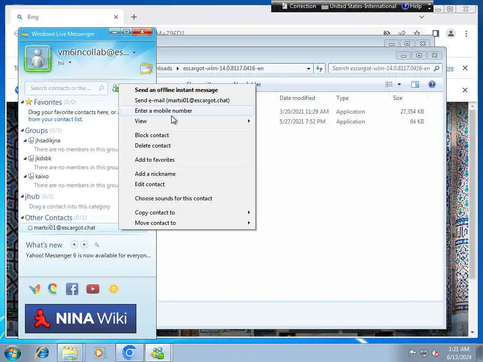Screen dimensions: 483x362
Task: Click the NINA Wiki banner
Action: click(80, 319)
